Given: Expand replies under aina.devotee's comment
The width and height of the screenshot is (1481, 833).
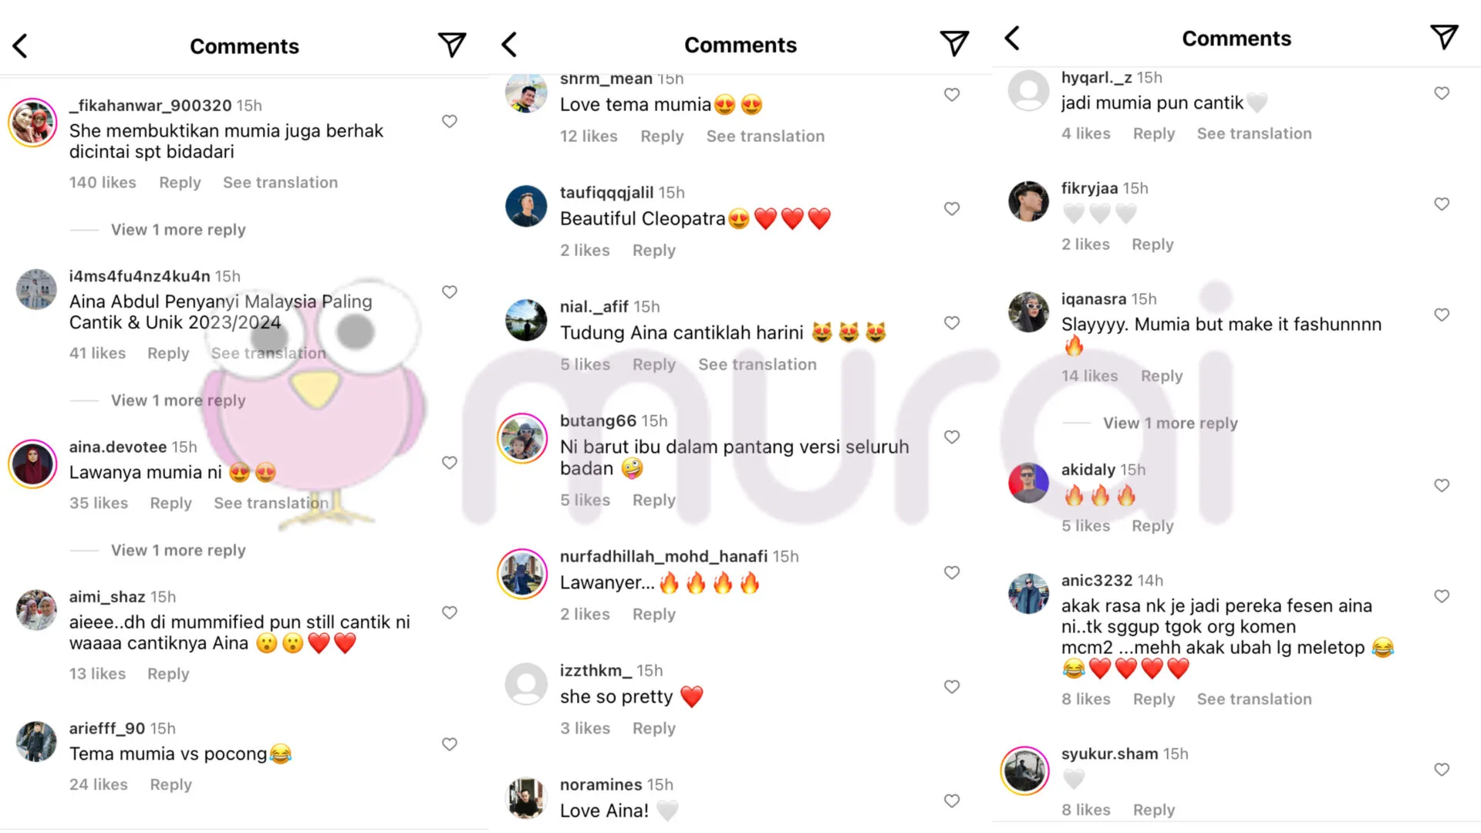Looking at the screenshot, I should click(178, 551).
